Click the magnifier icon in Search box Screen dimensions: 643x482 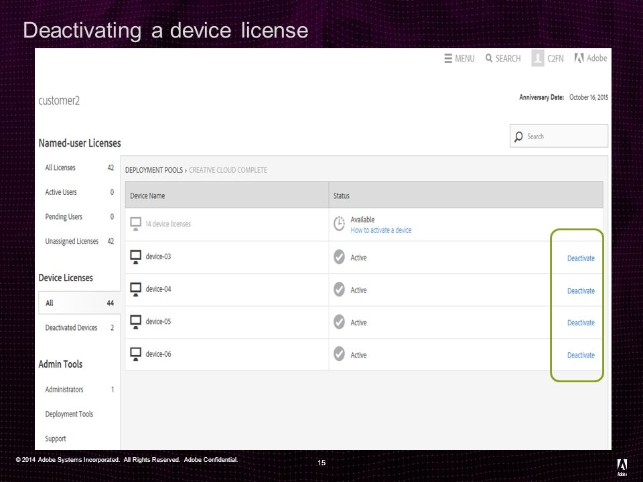coord(518,137)
